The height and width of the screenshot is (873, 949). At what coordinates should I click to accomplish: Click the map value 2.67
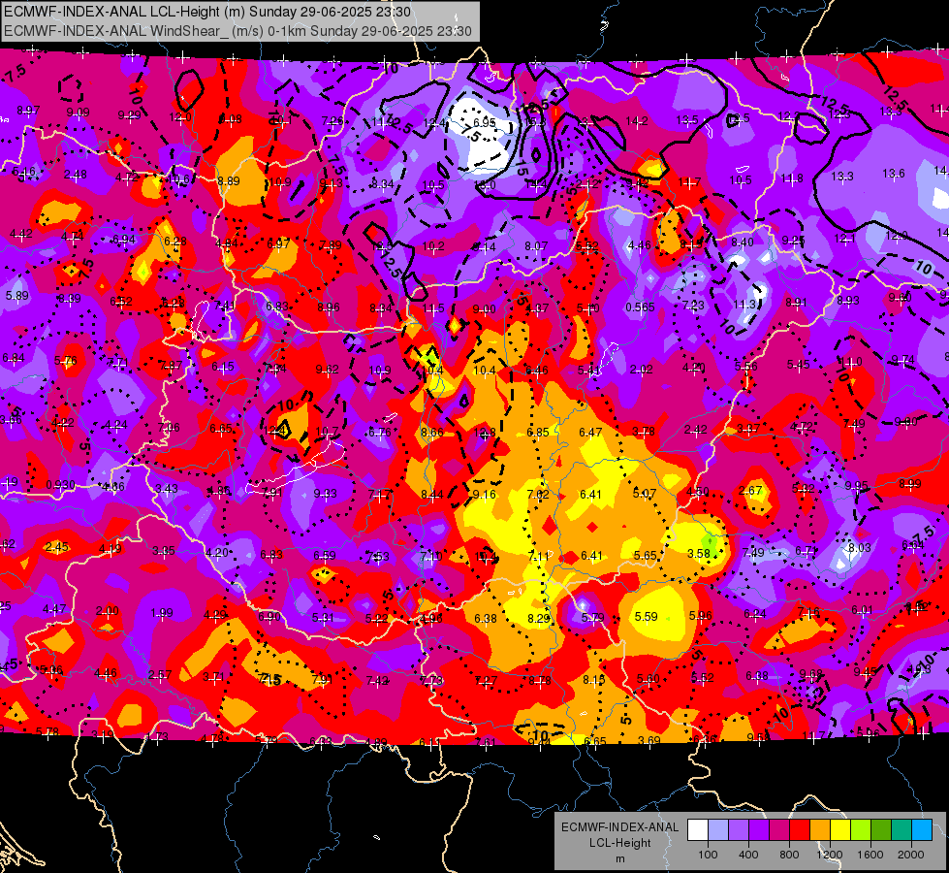click(750, 490)
